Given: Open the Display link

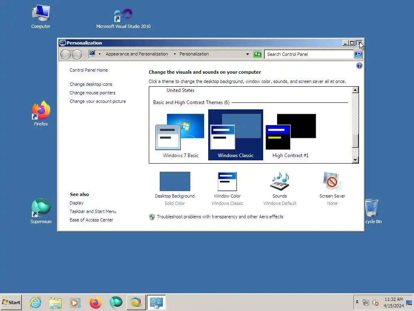Looking at the screenshot, I should (76, 203).
